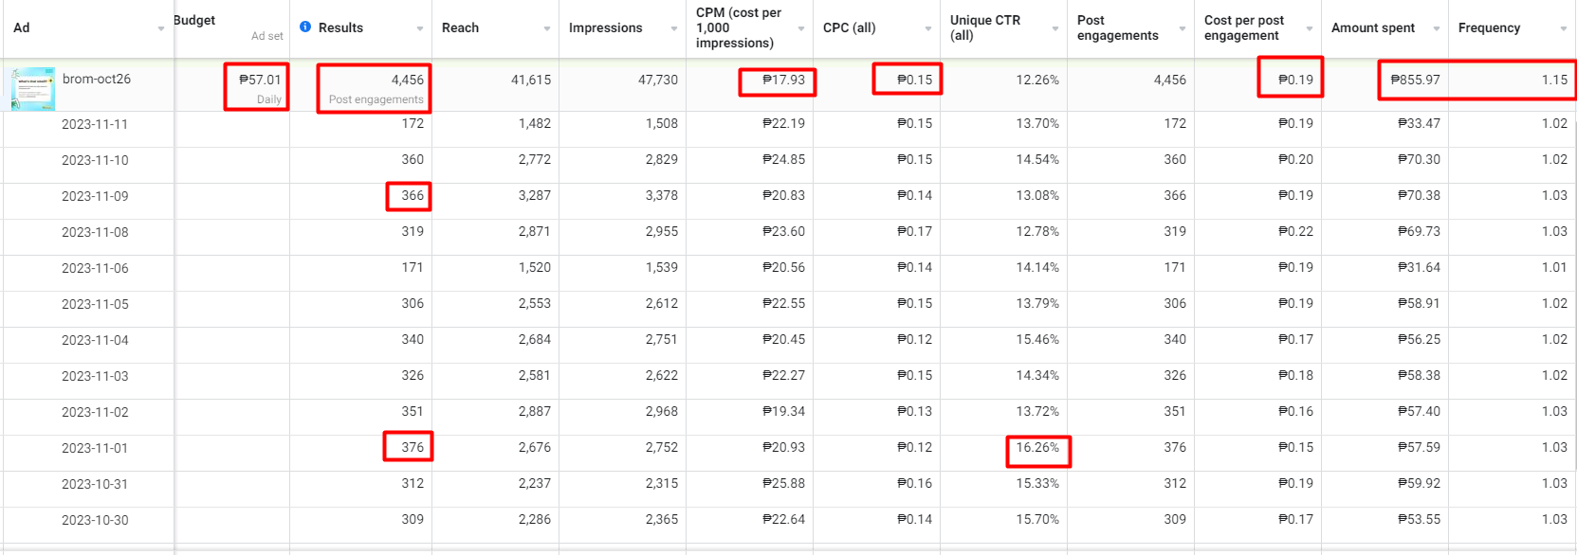Click the ₱57.01 daily budget cell
The height and width of the screenshot is (555, 1577).
coord(260,81)
